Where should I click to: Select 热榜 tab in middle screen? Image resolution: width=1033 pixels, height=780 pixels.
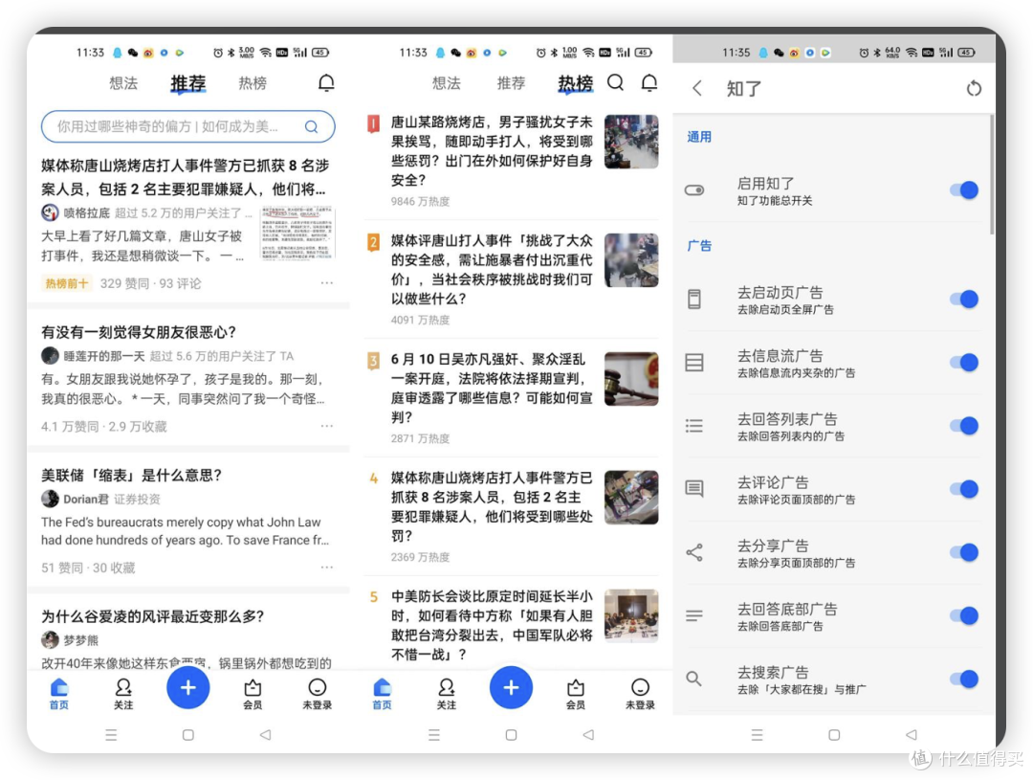point(575,83)
